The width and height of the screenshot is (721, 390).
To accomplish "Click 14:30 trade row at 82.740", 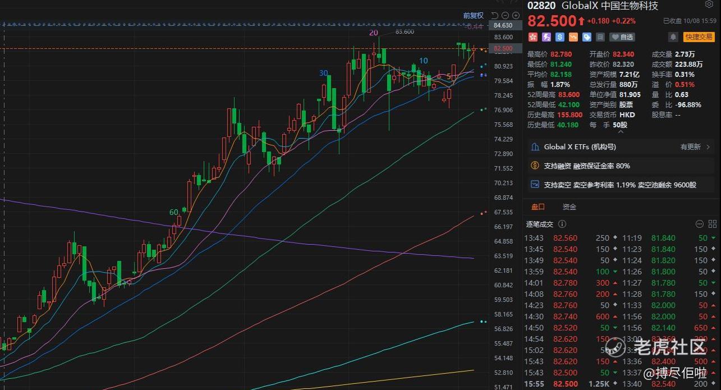I will pyautogui.click(x=571, y=316).
